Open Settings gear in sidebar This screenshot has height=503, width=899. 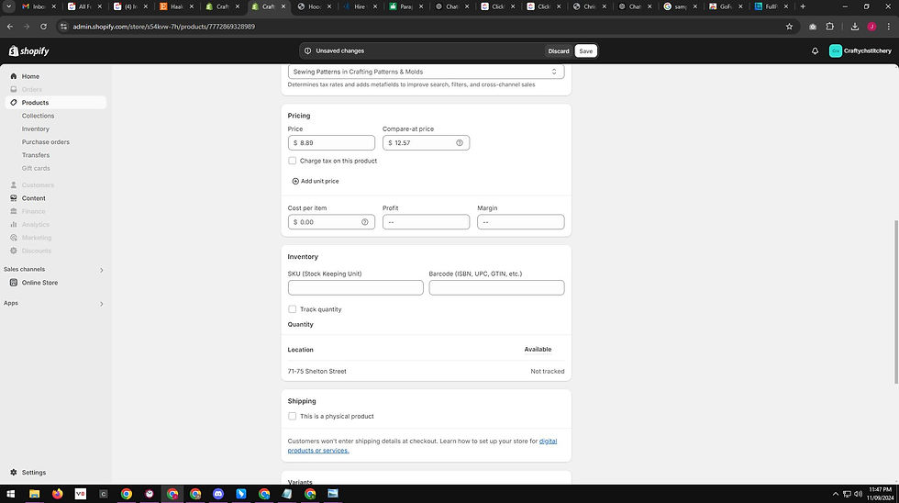click(14, 473)
